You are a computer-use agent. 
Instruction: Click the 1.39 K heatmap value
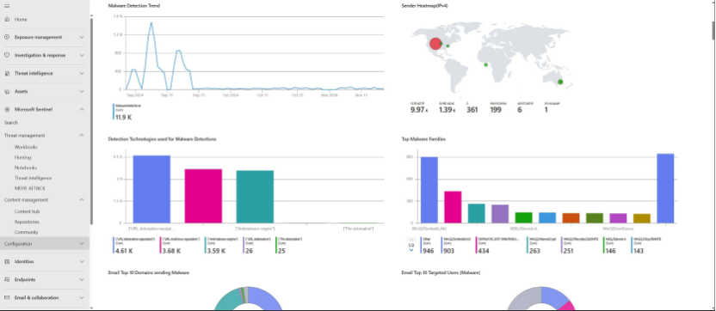[447, 109]
